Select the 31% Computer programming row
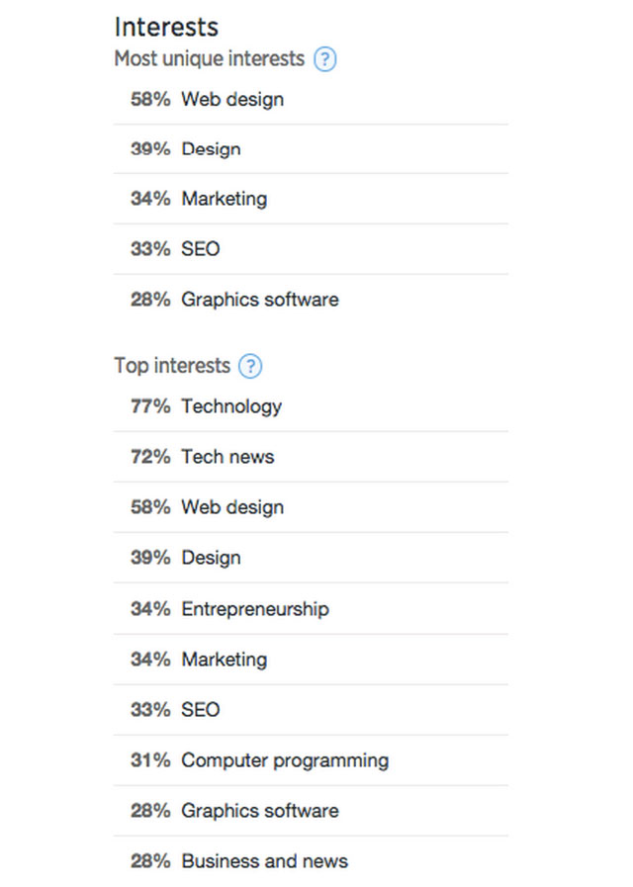Viewport: 633px width, 887px height. pyautogui.click(x=285, y=760)
